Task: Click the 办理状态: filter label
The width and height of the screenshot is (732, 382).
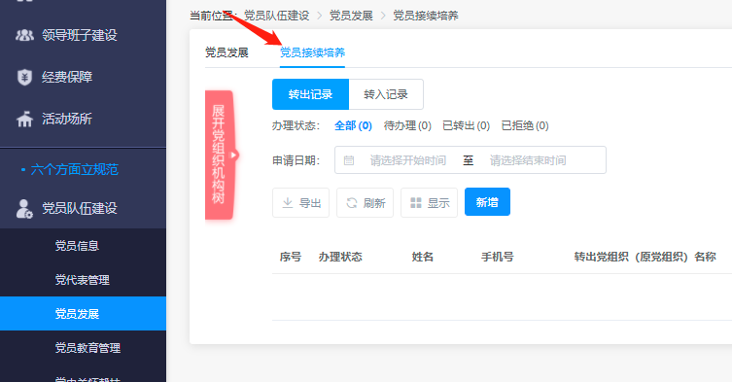Action: (296, 125)
